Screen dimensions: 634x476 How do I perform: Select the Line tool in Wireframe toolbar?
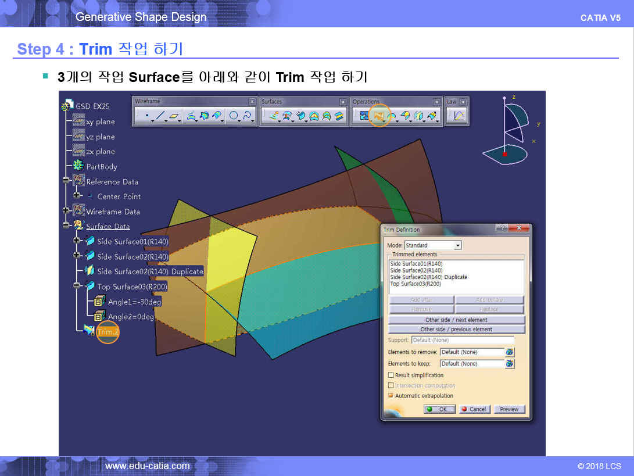pyautogui.click(x=160, y=116)
